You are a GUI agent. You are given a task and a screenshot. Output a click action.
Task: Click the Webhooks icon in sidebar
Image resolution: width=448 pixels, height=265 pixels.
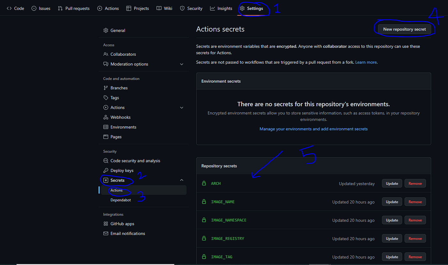106,117
